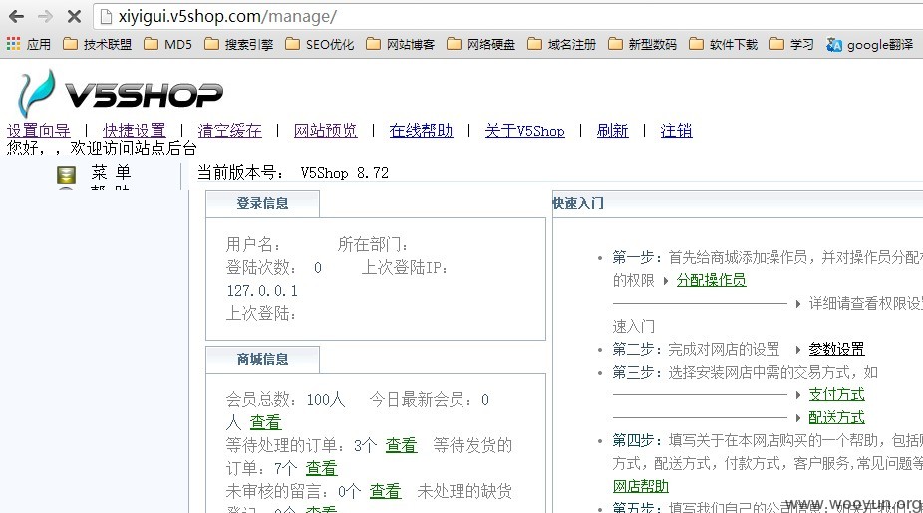Open the 学习 bookmark folder
The image size is (923, 513).
(791, 44)
